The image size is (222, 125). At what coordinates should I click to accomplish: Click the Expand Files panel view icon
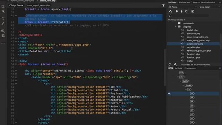point(193,11)
